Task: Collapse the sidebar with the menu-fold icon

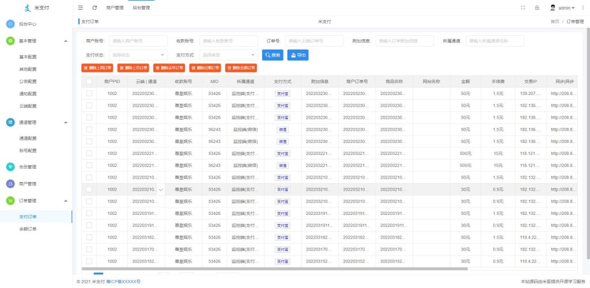Action: (81, 8)
